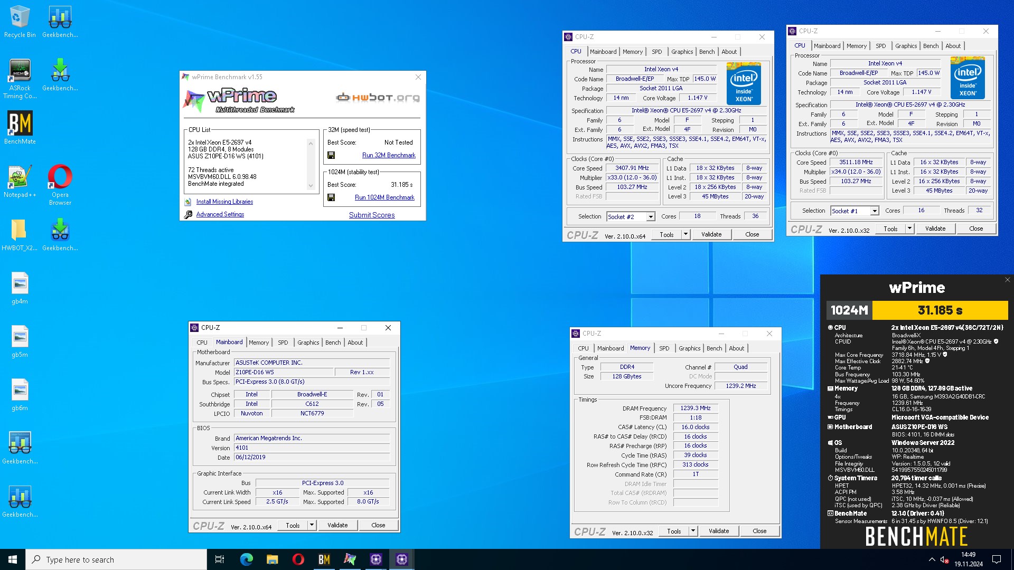Click HWBOT.org logo in wPrime window
The width and height of the screenshot is (1014, 570).
click(378, 98)
